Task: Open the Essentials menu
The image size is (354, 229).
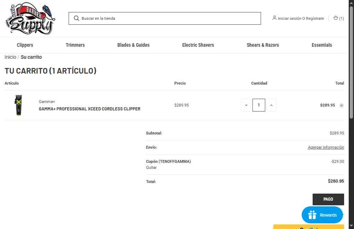Action: pos(322,45)
